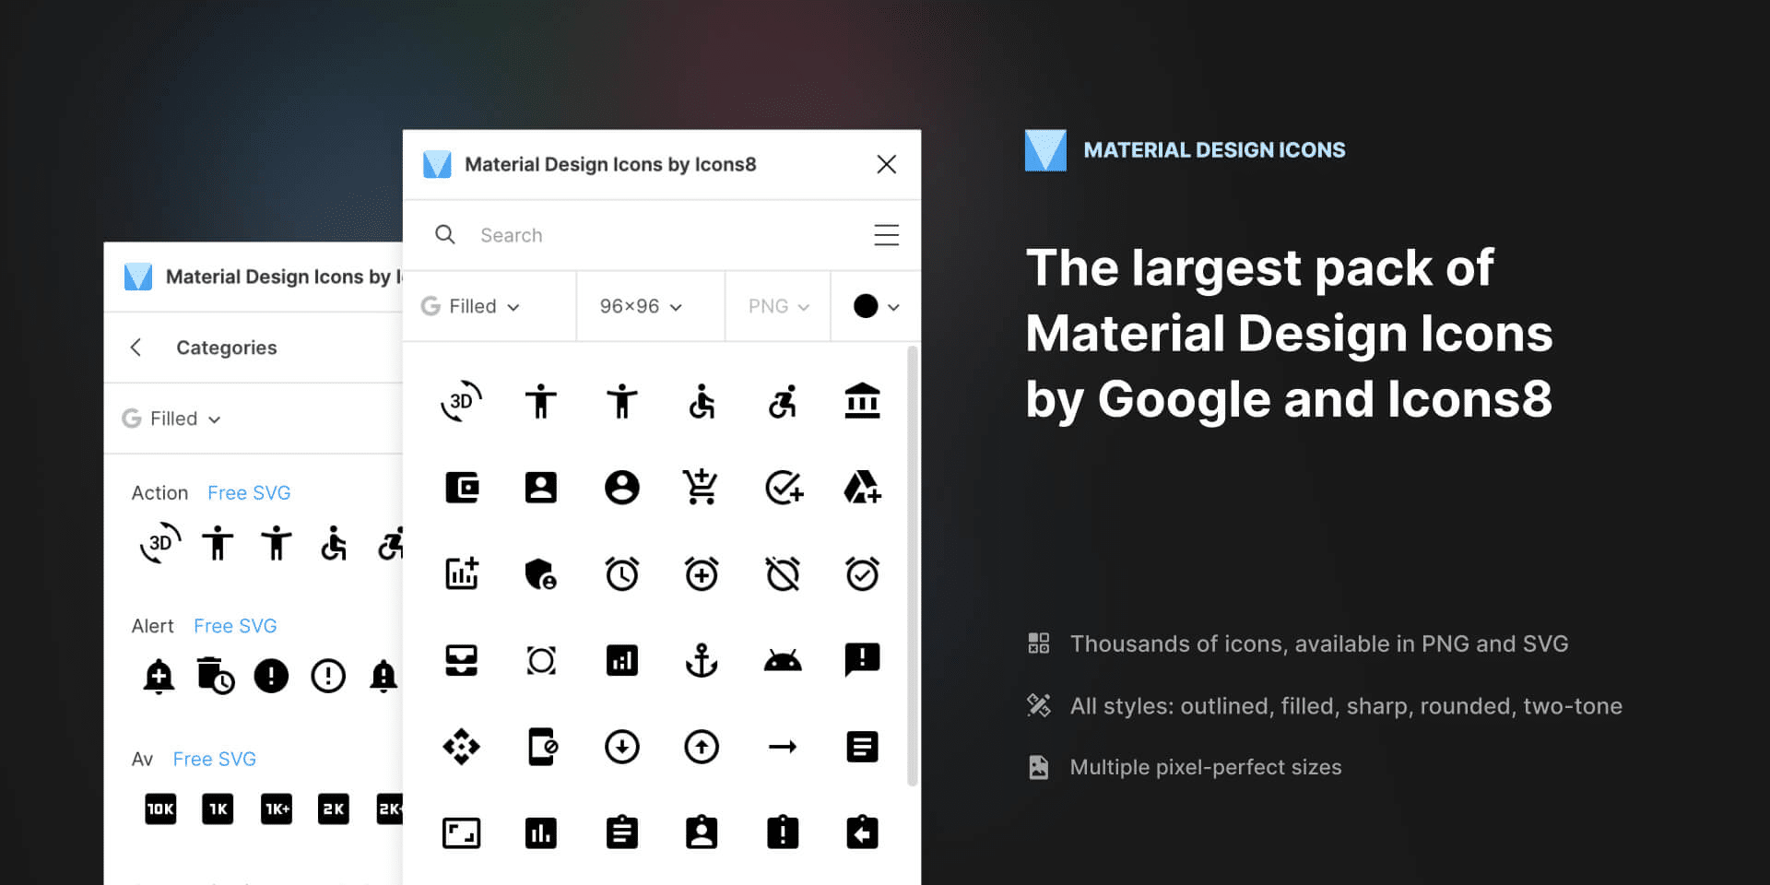Image resolution: width=1770 pixels, height=885 pixels.
Task: Click the add shopping cart icon
Action: pos(702,487)
